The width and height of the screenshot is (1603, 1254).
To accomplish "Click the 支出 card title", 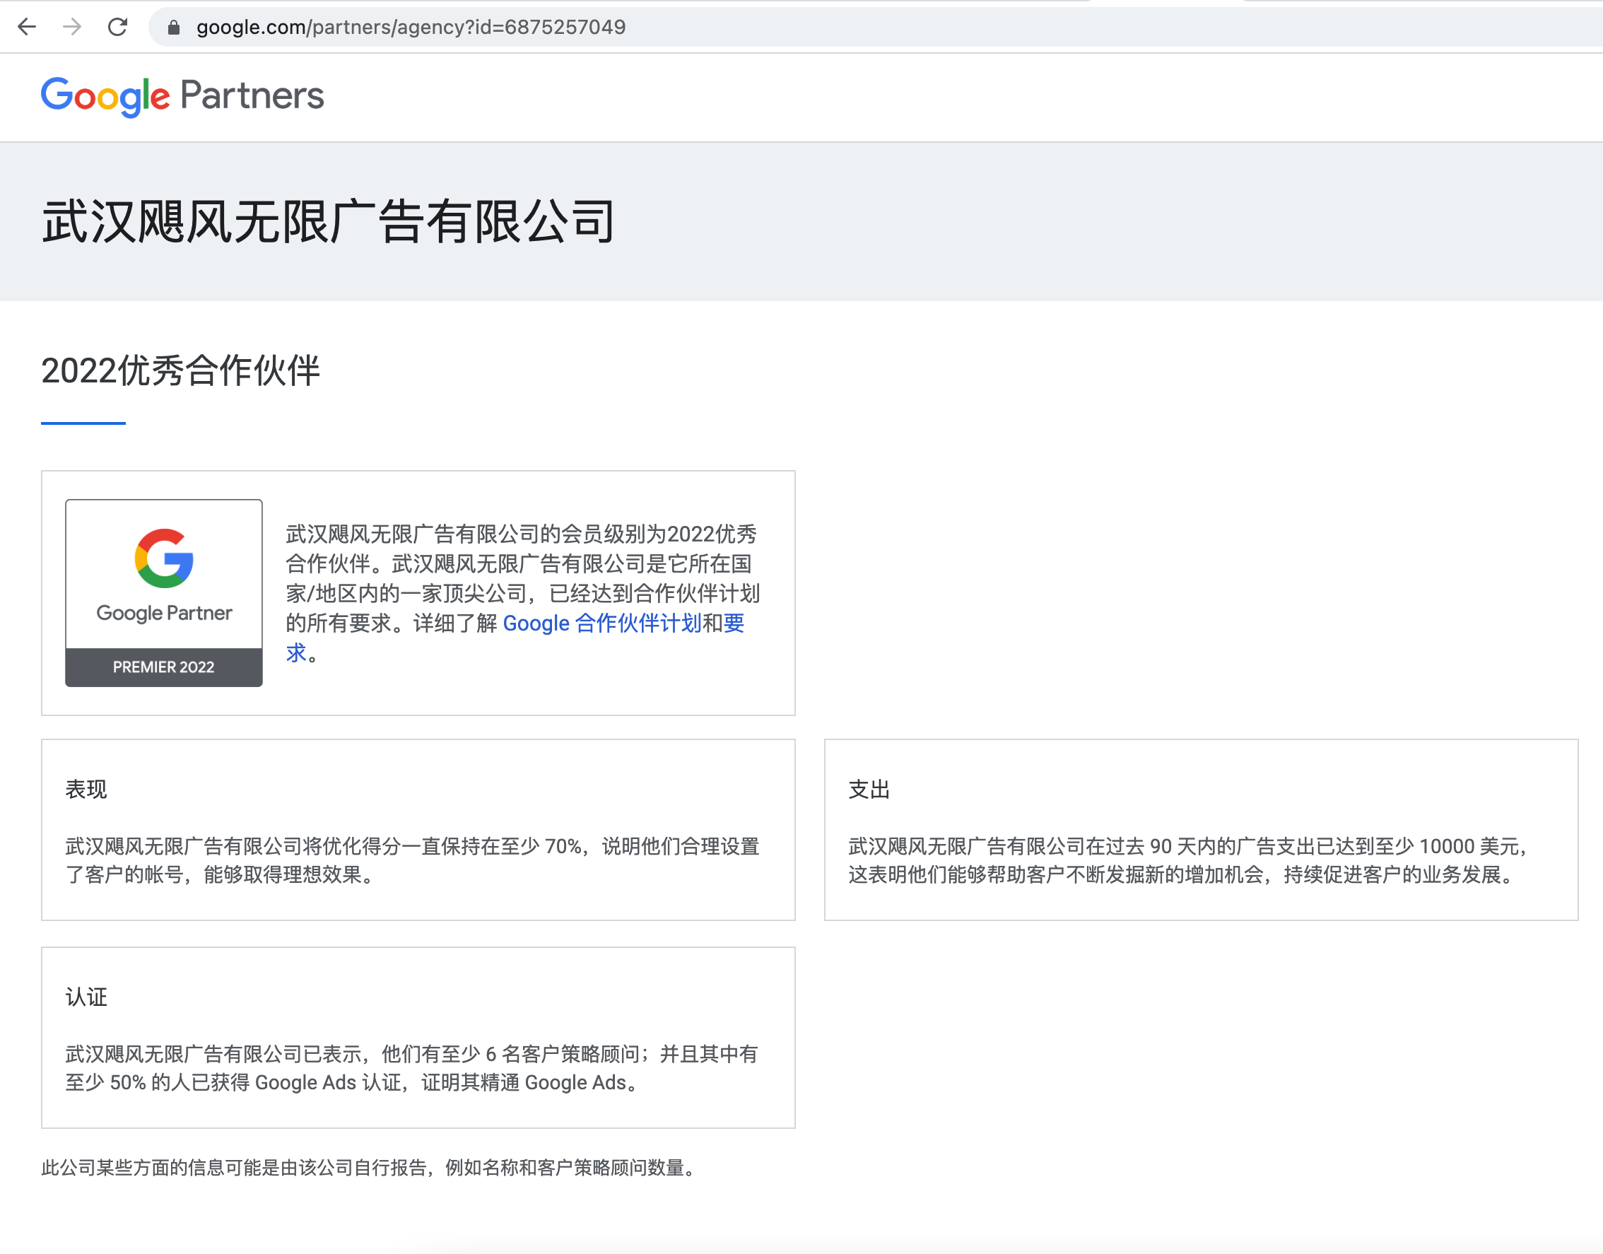I will pyautogui.click(x=869, y=790).
